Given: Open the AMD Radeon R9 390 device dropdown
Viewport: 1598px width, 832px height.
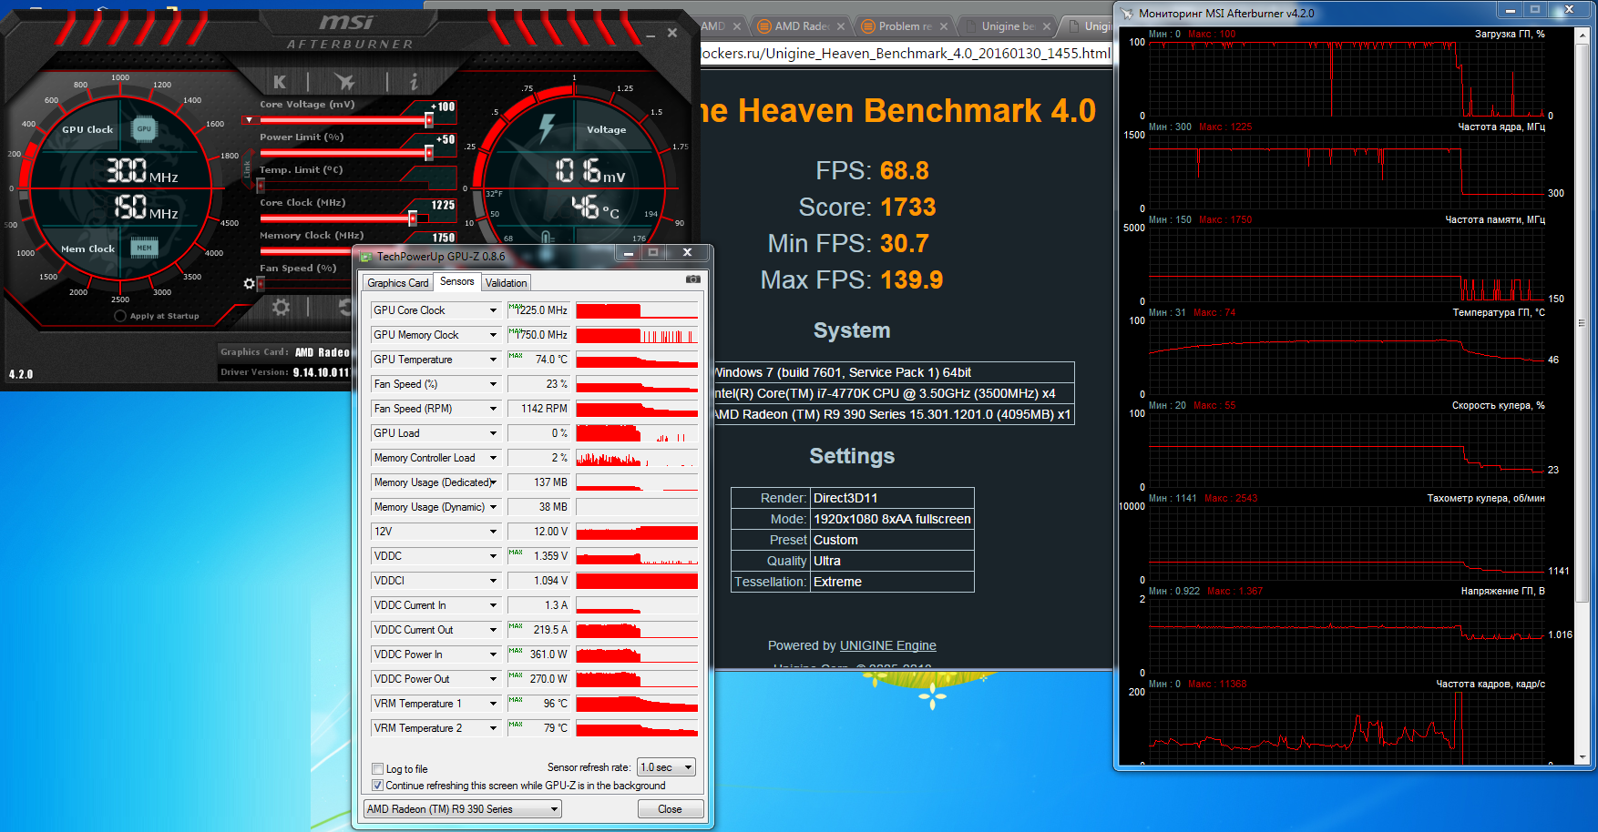Looking at the screenshot, I should coord(463,809).
